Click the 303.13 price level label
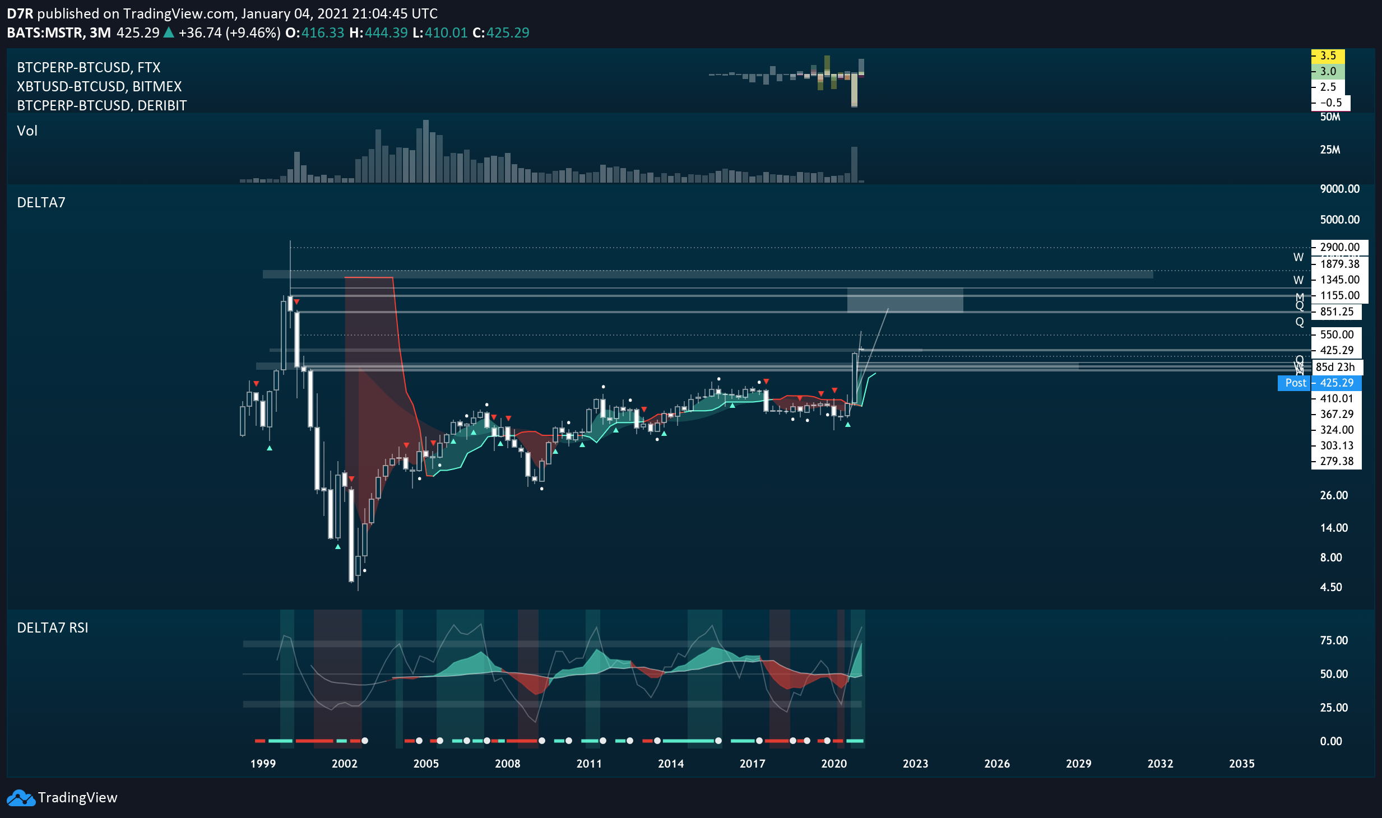The width and height of the screenshot is (1382, 818). [1337, 445]
